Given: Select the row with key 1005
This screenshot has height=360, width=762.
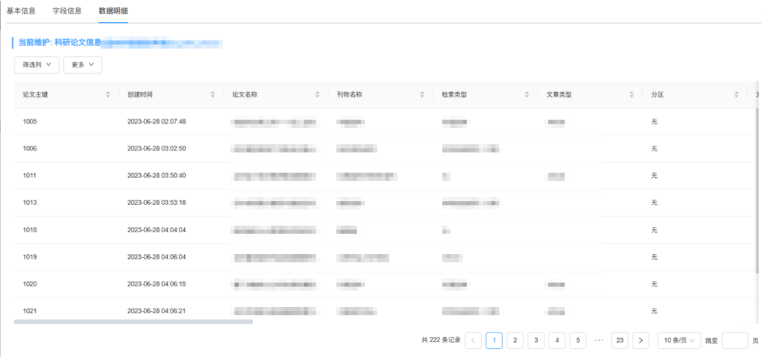Looking at the screenshot, I should (385, 122).
